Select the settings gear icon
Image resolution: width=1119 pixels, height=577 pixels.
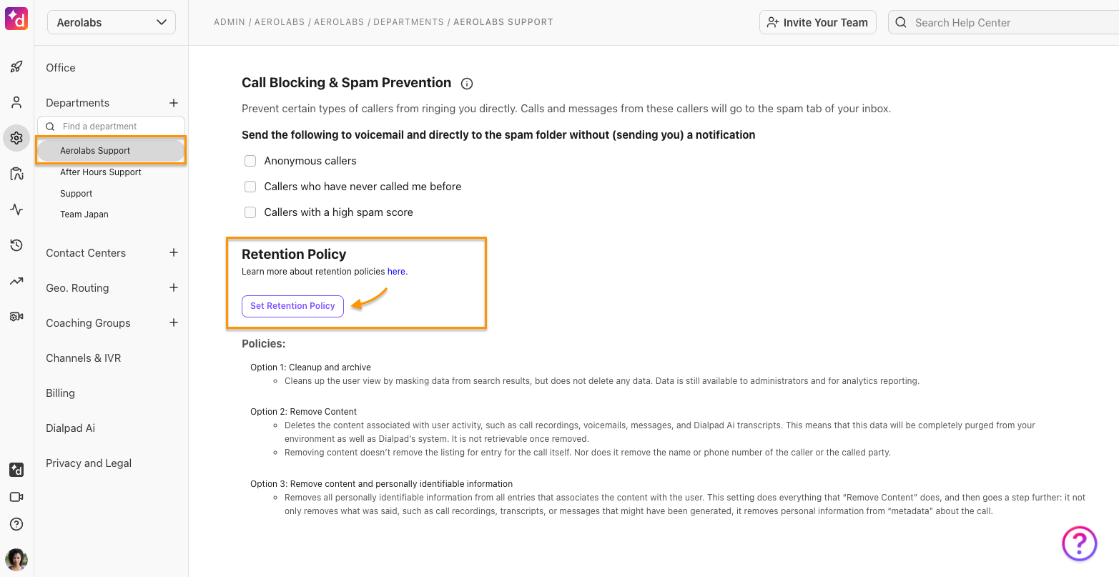click(x=16, y=138)
